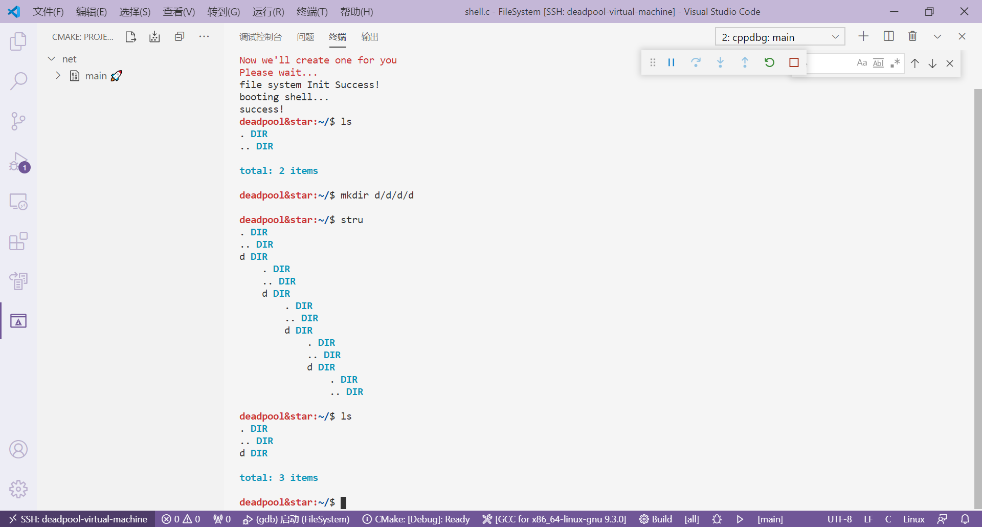This screenshot has width=982, height=527.
Task: Open more actions in CMake panel header
Action: point(204,37)
